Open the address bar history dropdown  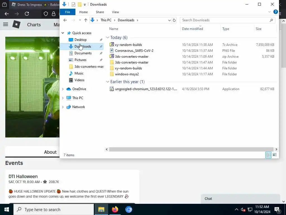click(x=170, y=20)
